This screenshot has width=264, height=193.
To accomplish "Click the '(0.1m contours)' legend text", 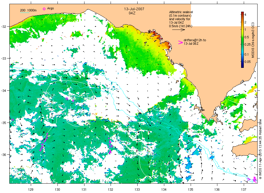I will (180, 15).
